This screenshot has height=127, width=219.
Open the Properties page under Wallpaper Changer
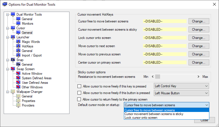28,101
